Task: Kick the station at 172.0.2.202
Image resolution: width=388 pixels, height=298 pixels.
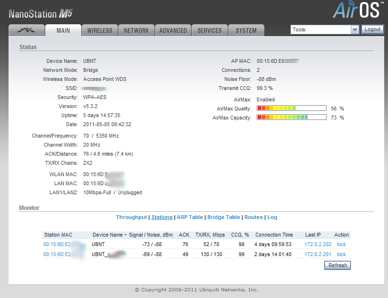Action: click(x=341, y=244)
